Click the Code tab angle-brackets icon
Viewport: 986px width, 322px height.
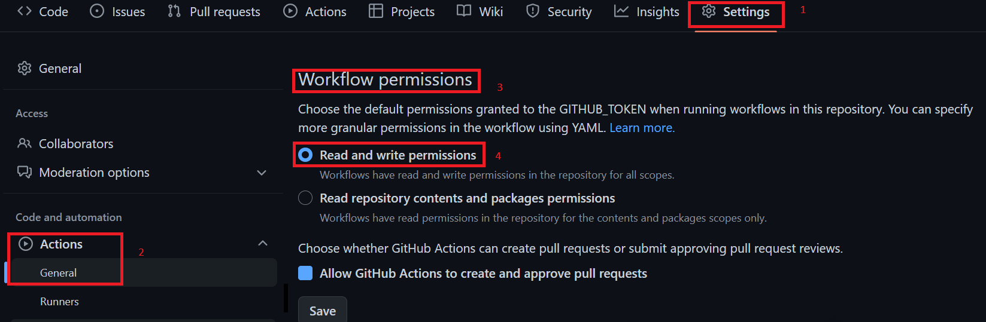point(24,11)
